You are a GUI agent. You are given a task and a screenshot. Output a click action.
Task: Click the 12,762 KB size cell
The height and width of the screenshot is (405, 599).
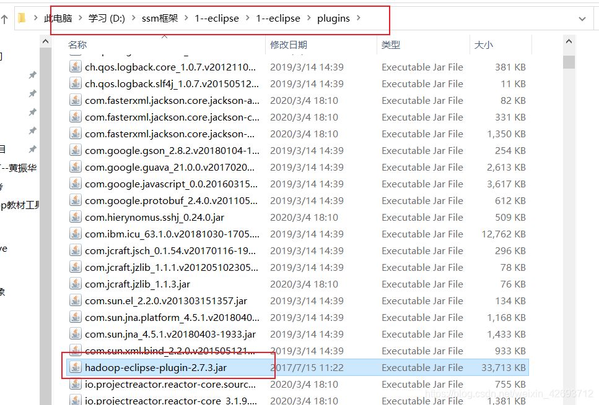(x=504, y=234)
